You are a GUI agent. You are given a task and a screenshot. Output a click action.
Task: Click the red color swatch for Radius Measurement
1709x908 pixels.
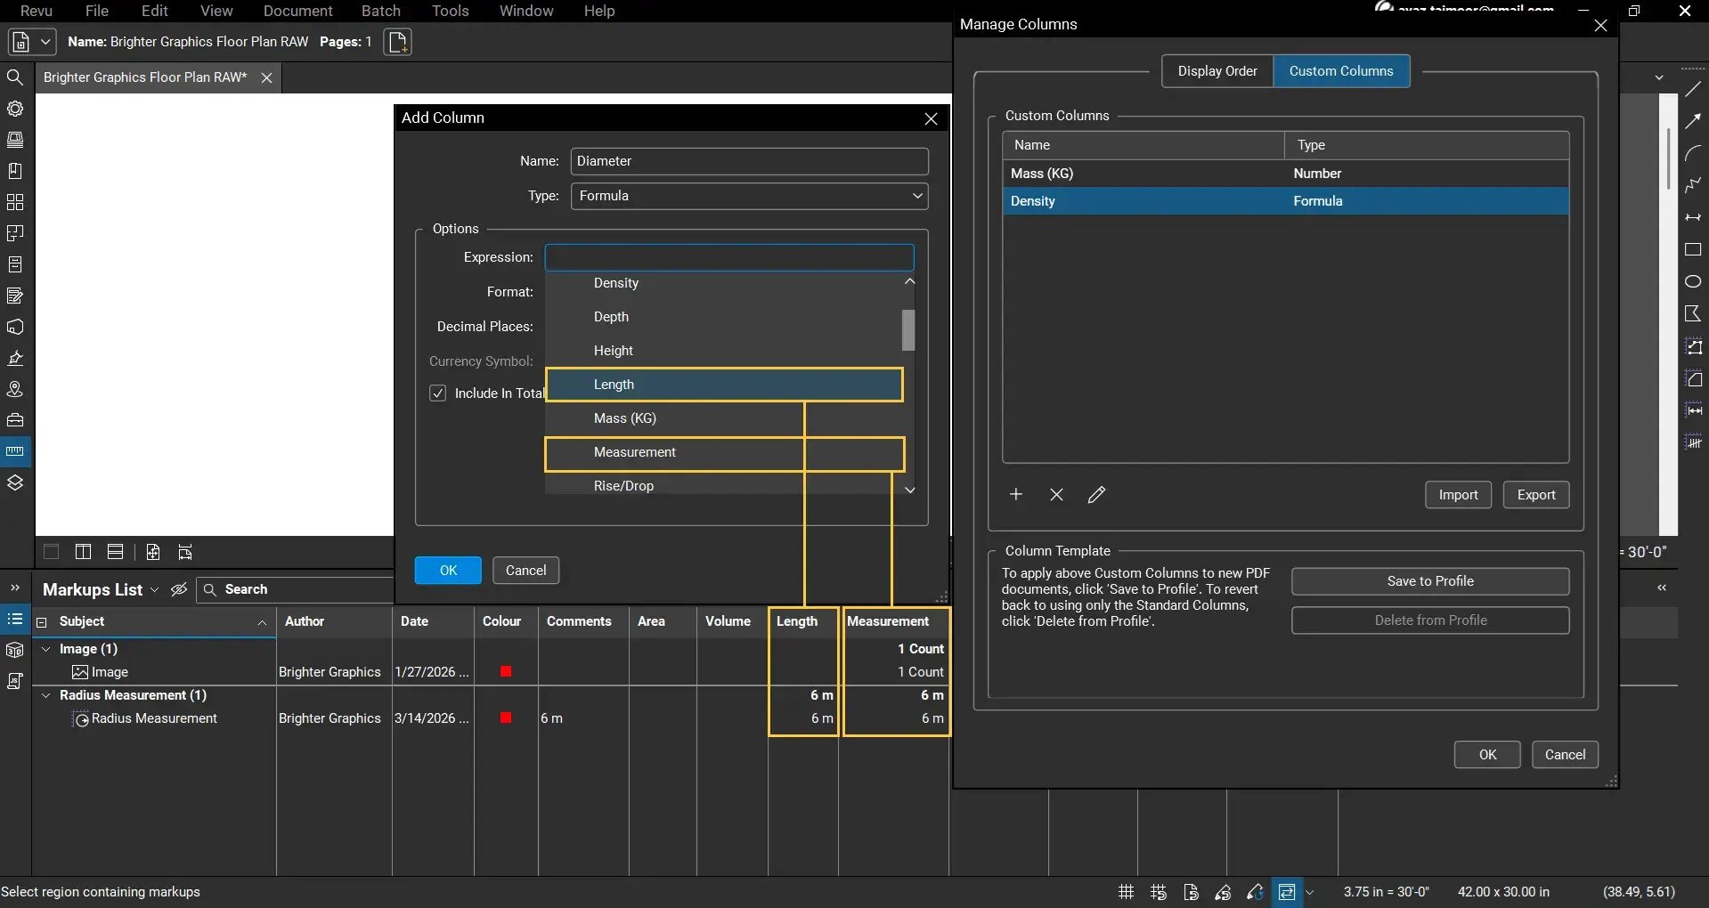(x=506, y=717)
